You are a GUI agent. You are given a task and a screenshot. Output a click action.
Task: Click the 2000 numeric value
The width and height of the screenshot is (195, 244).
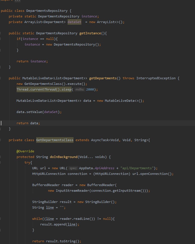pos(90,89)
